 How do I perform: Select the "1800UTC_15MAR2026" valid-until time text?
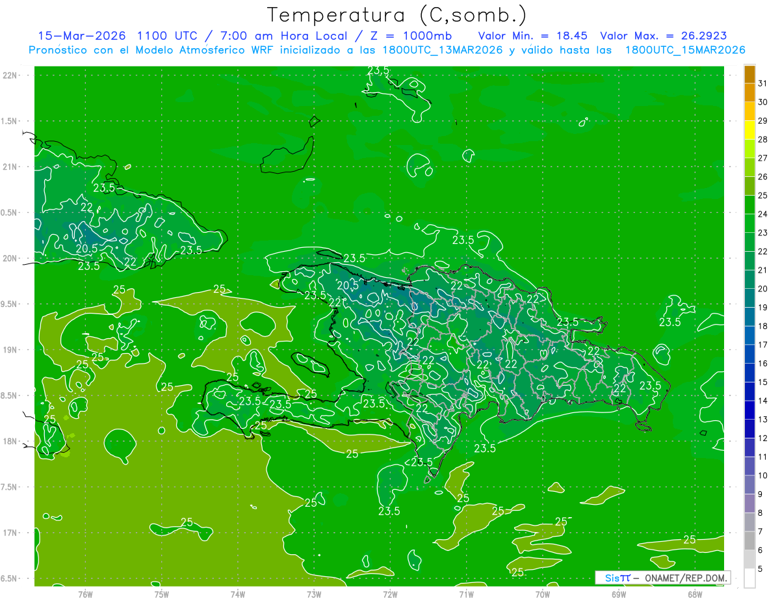click(684, 50)
